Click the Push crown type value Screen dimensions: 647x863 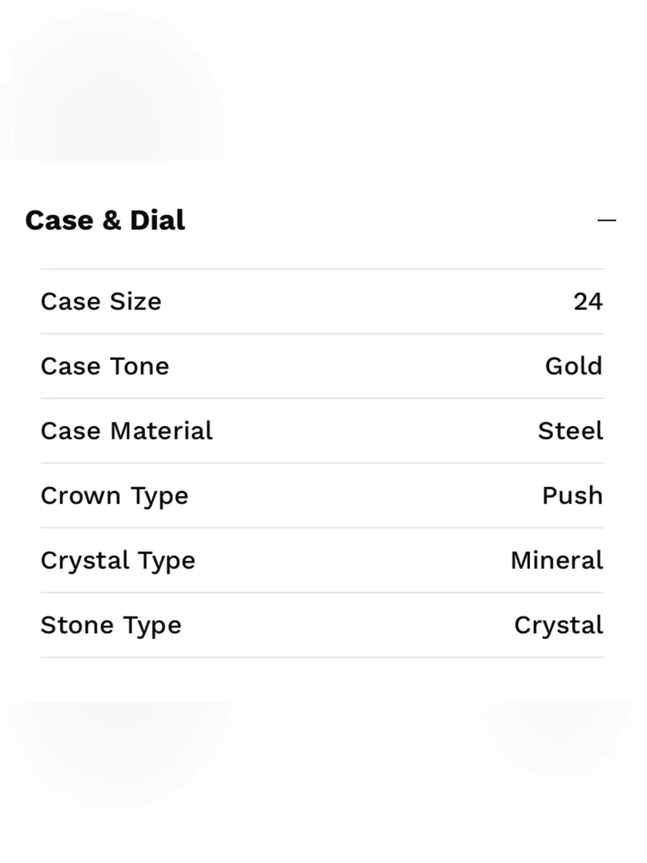[573, 496]
